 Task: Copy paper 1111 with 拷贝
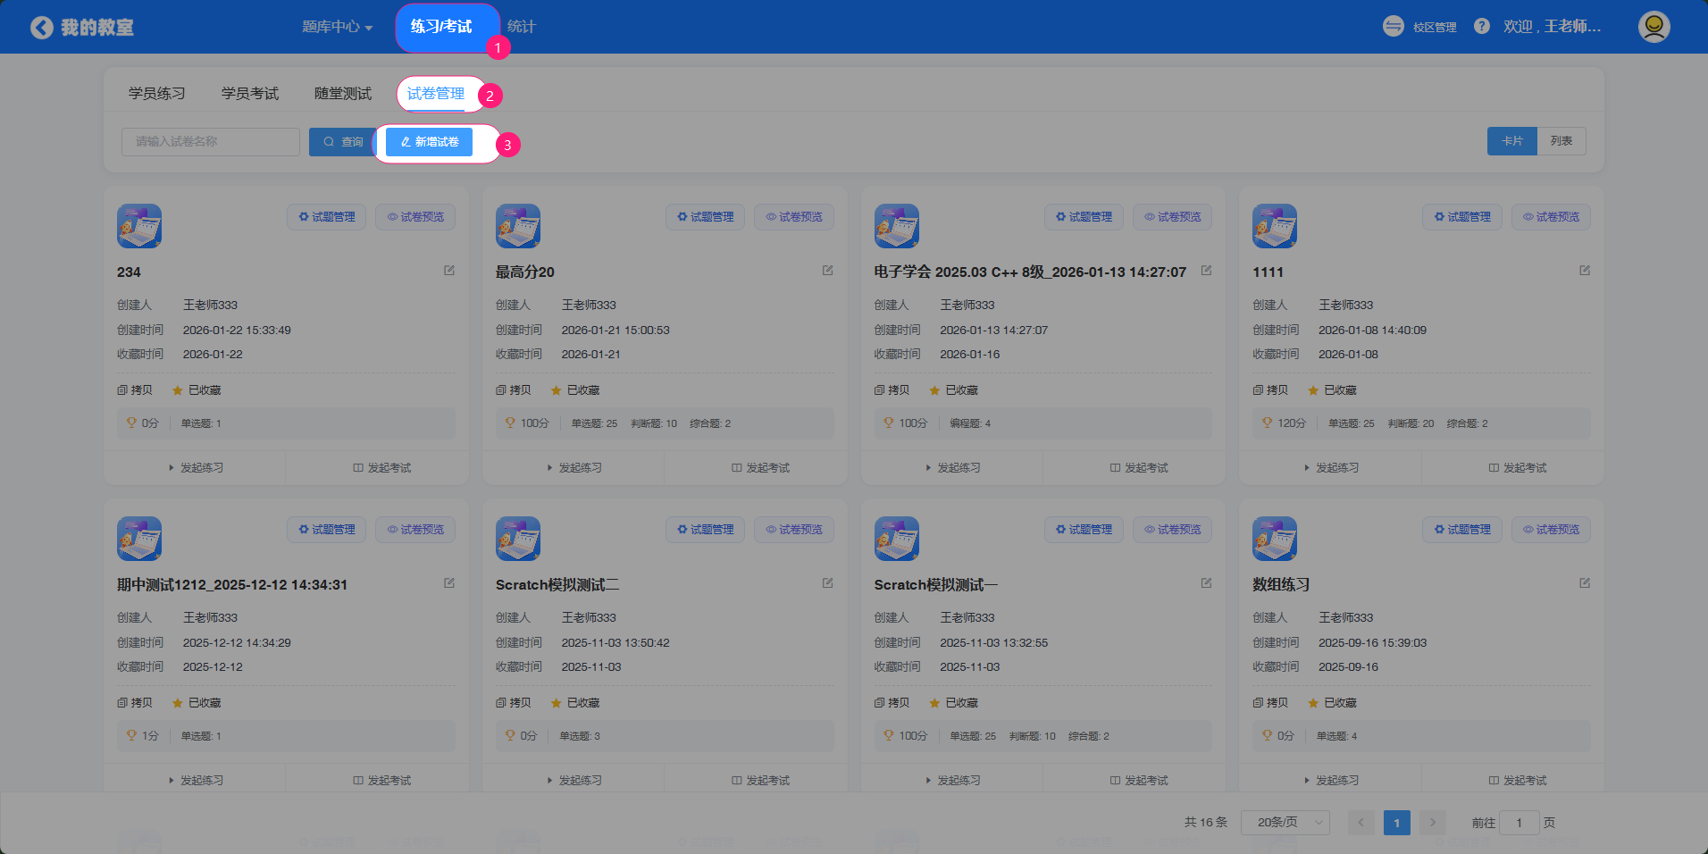[x=1270, y=390]
